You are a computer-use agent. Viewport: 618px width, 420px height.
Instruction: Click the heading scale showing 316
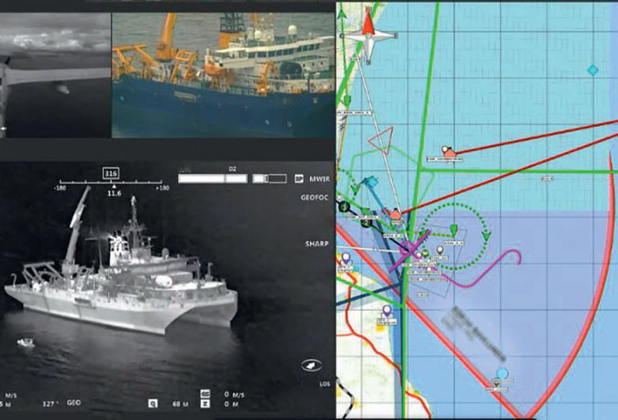(x=111, y=173)
